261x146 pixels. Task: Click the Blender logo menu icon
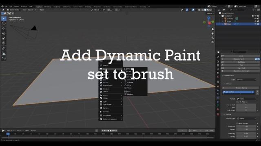coord(2,6)
